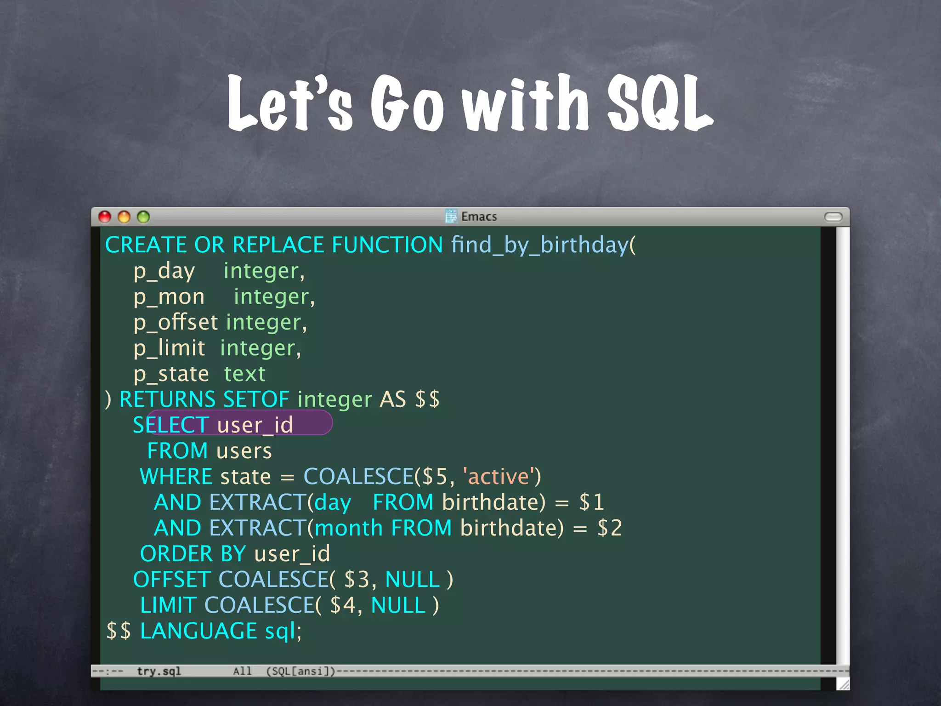Toggle the toolbar pill button in title bar
Screen dimensions: 941x706
point(833,217)
